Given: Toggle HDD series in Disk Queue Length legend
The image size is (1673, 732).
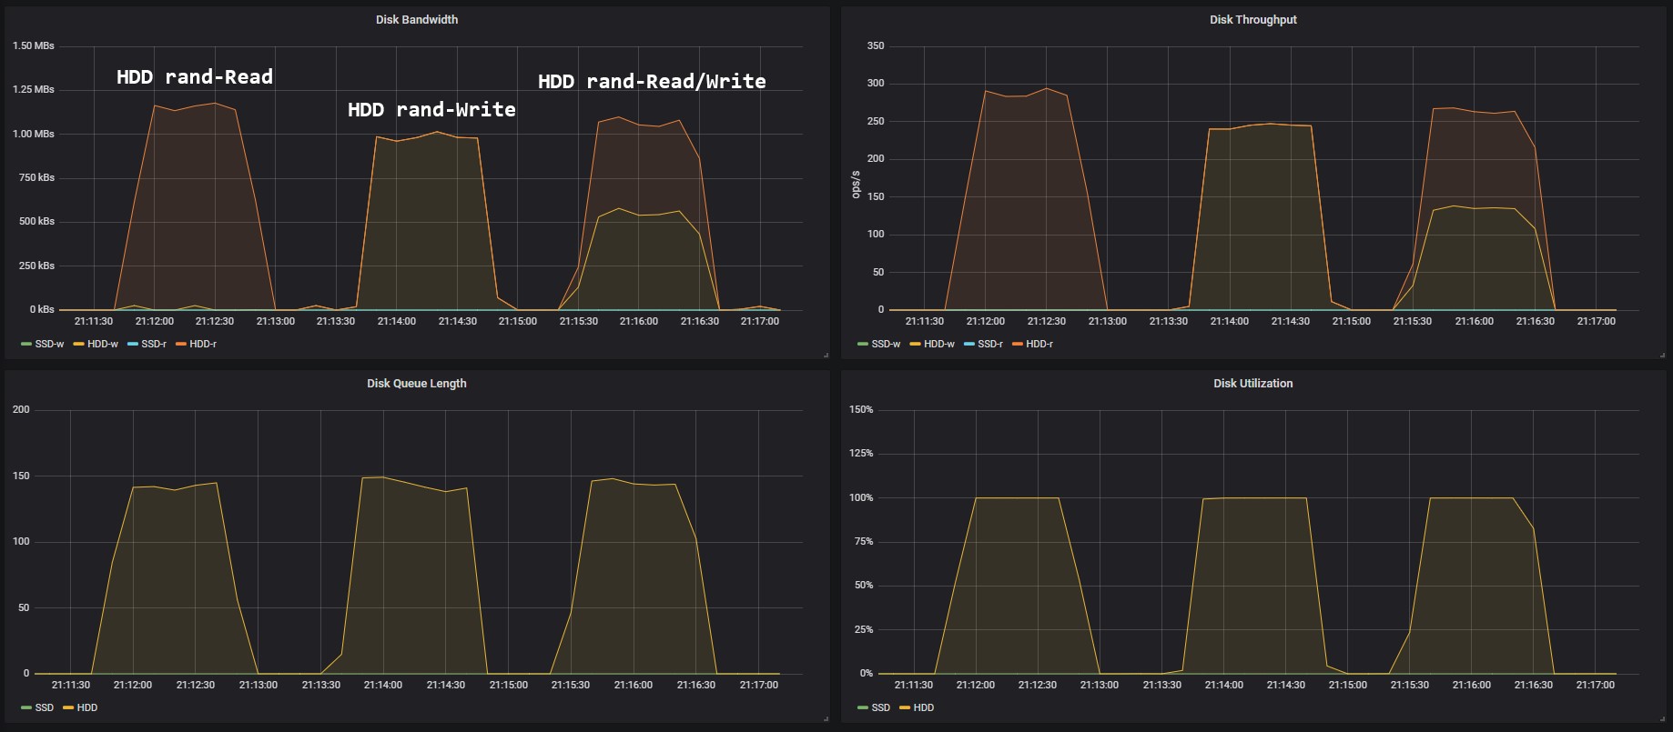Looking at the screenshot, I should pos(87,707).
